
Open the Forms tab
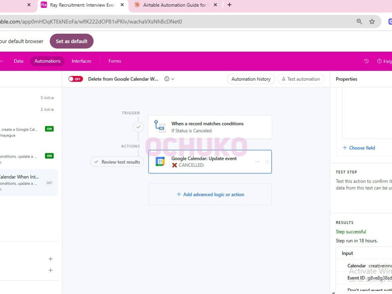pos(115,61)
